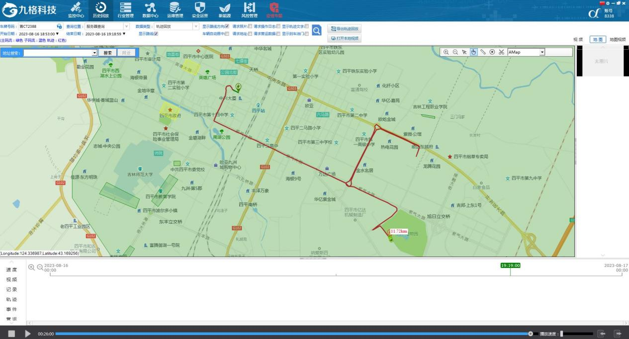Select the scissors clip tool on map

[x=501, y=52]
